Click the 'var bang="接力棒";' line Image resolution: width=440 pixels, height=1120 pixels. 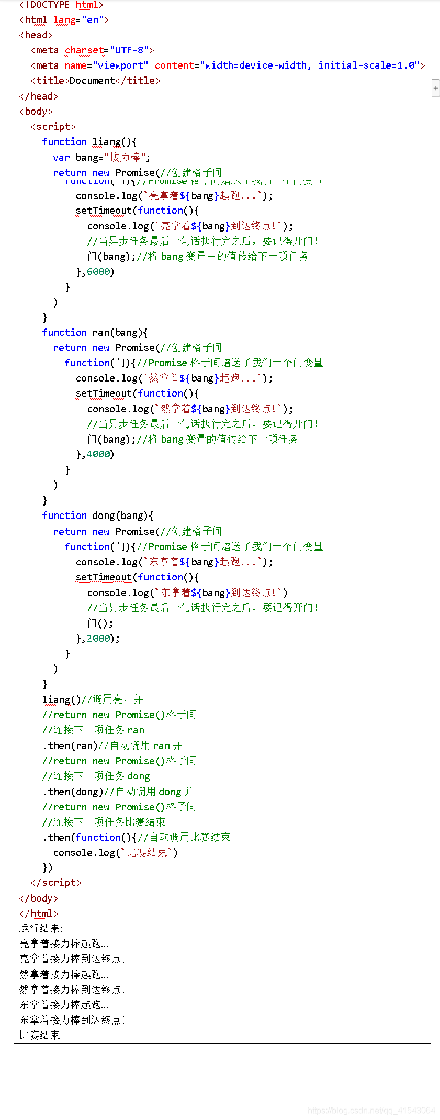coord(101,158)
